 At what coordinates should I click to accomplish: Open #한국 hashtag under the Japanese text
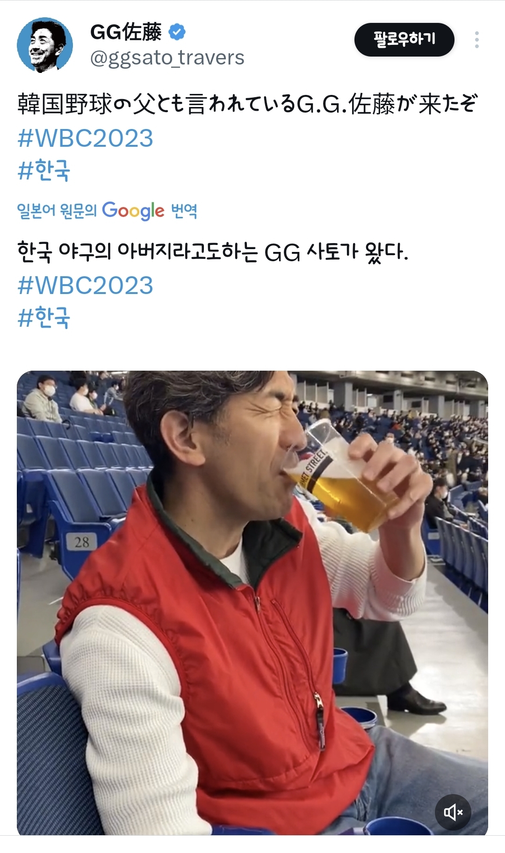pyautogui.click(x=43, y=170)
